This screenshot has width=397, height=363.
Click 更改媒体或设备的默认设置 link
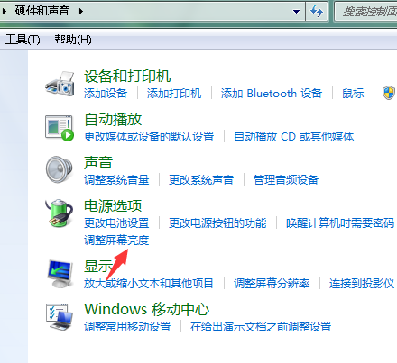[149, 137]
